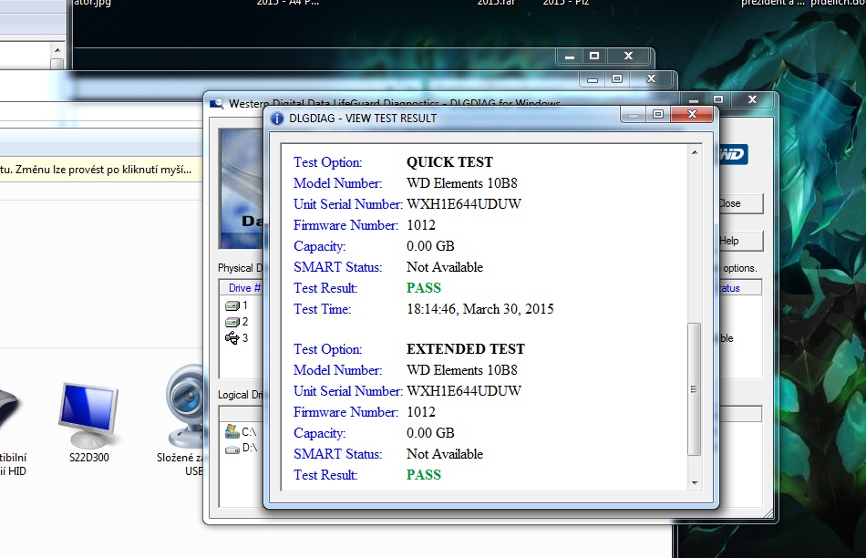Click the Data LifeGuard magnifier title icon
The width and height of the screenshot is (866, 558).
coord(217,103)
